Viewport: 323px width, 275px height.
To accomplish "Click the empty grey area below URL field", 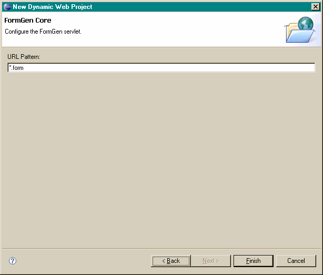I will pyautogui.click(x=161, y=158).
